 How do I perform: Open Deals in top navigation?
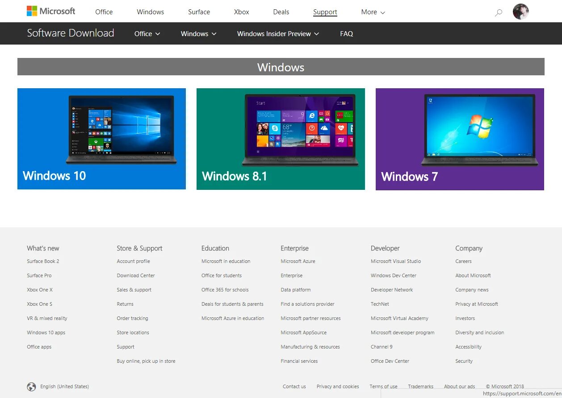(x=281, y=12)
